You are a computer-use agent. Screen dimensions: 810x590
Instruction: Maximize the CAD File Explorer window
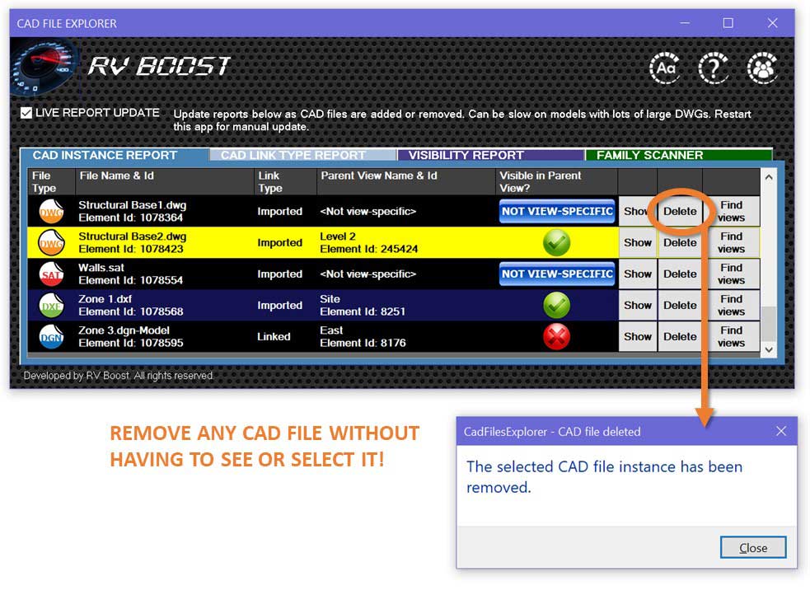728,23
